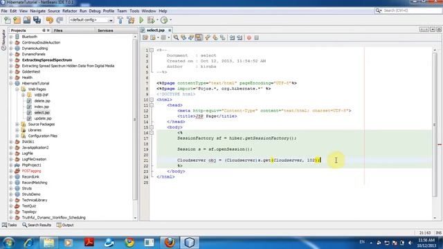Toggle the code fold at line 1
Screen dimensions: 443x249
click(x=152, y=50)
